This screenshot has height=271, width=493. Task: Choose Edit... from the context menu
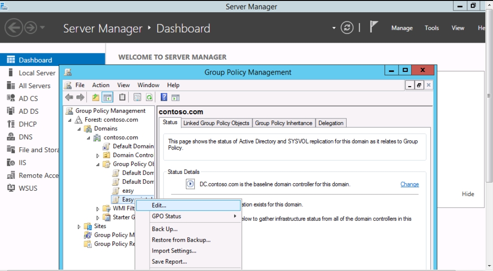point(159,206)
